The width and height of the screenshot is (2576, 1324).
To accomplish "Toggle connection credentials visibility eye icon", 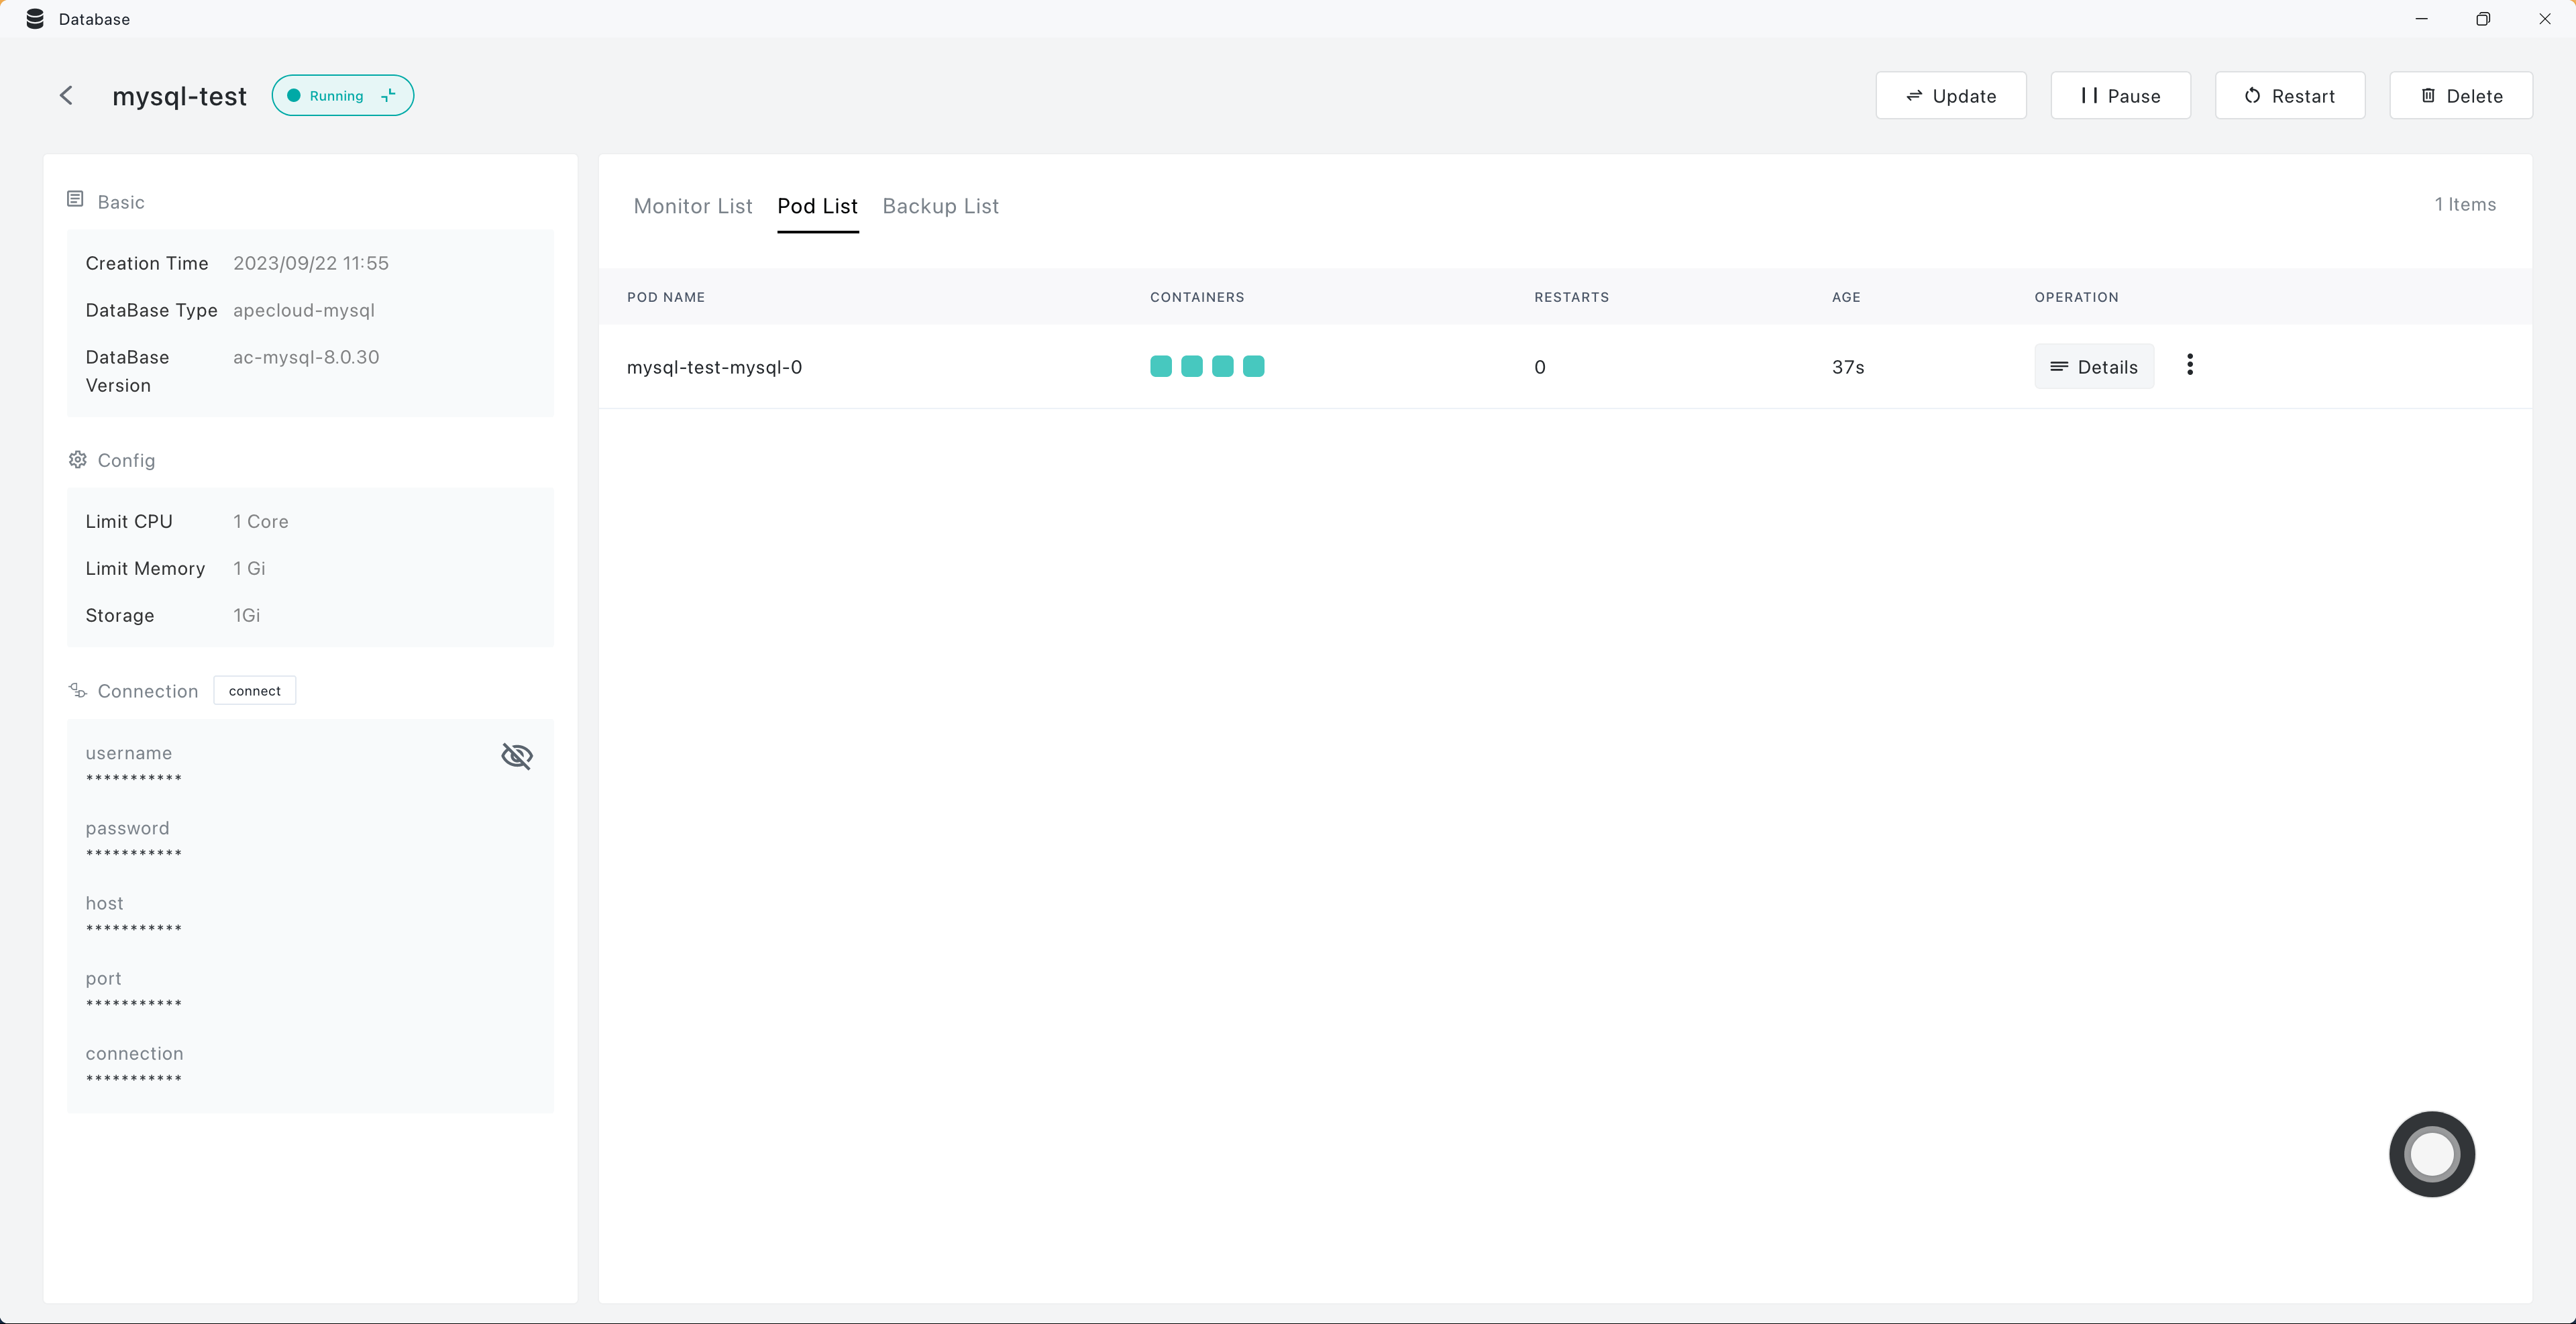I will click(x=516, y=756).
